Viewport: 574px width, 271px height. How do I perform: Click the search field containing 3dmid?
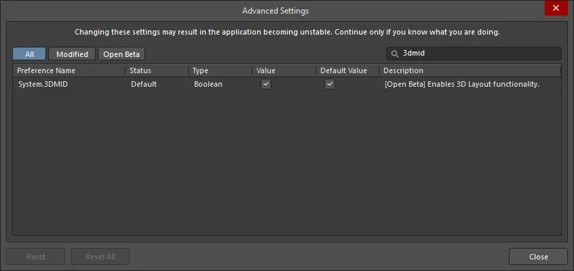pyautogui.click(x=474, y=54)
